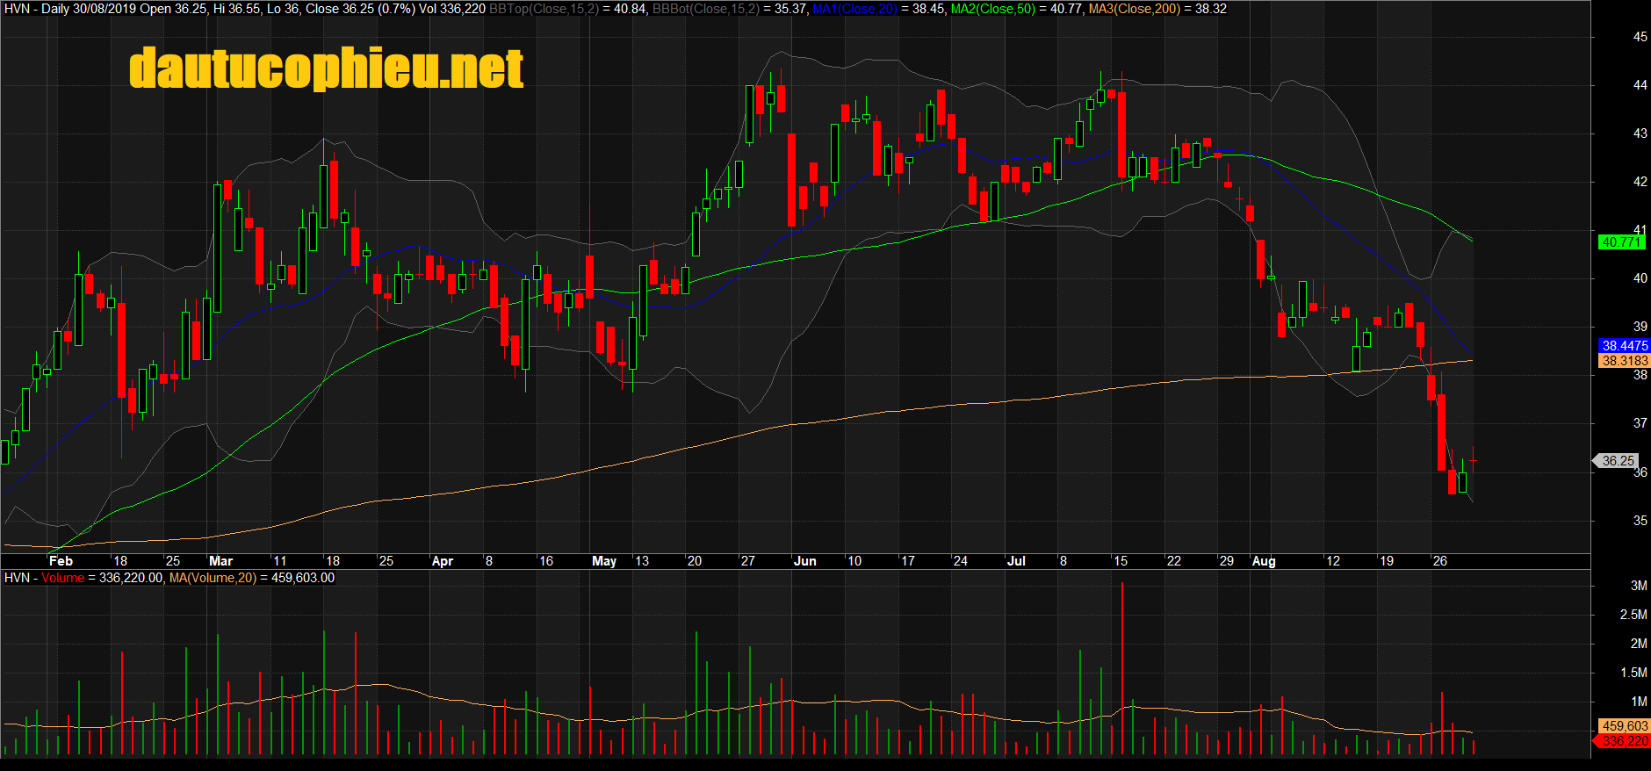Click the May month label on date axis

604,561
